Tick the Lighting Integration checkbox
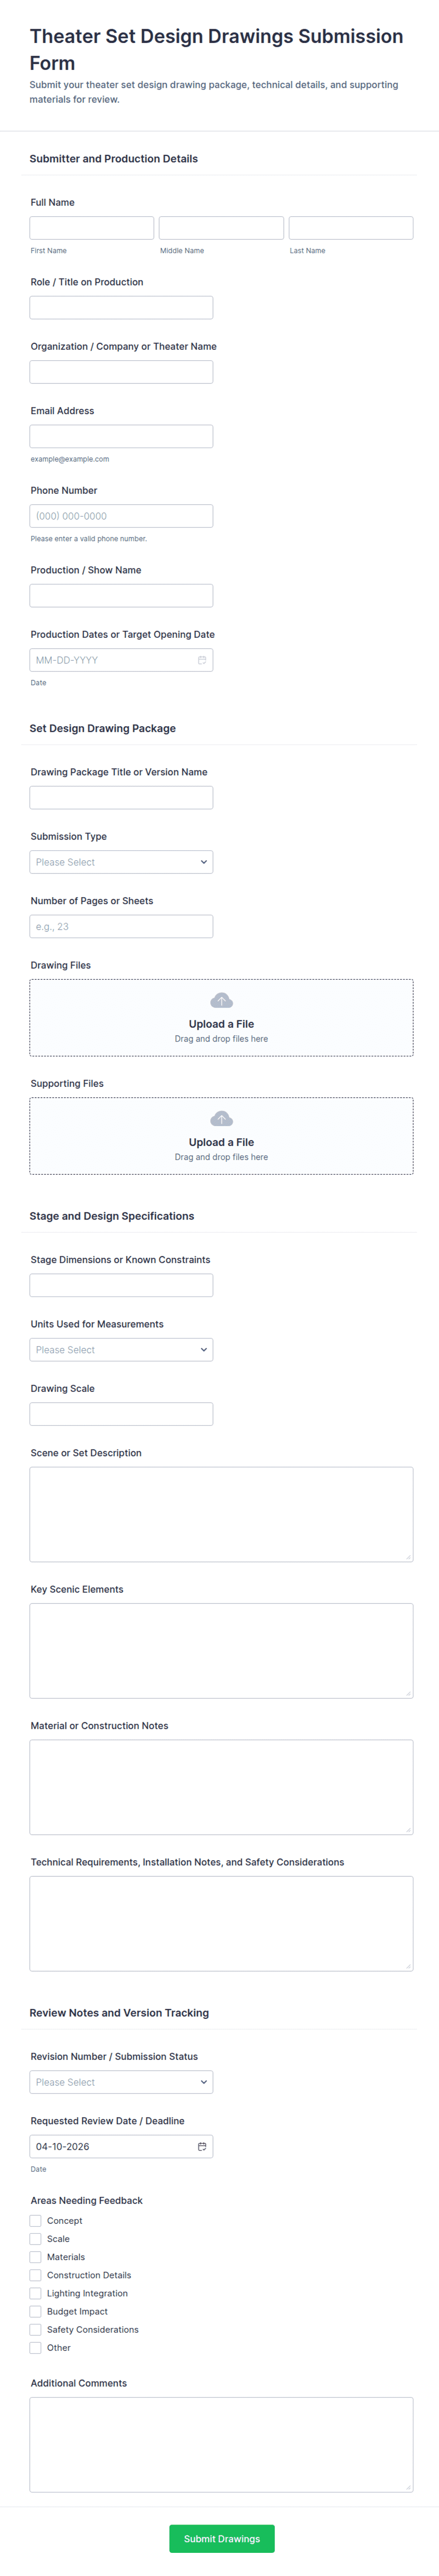439x2576 pixels. (36, 2293)
